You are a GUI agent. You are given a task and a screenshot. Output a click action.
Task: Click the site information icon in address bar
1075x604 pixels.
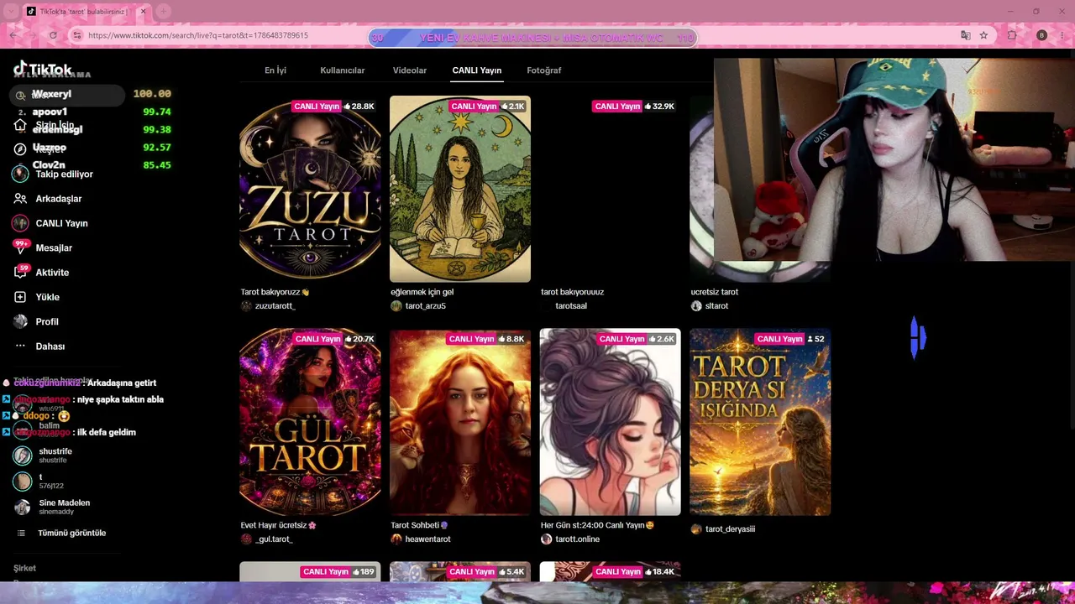(77, 35)
